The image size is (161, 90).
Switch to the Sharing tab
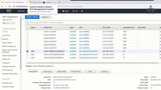tap(104, 71)
